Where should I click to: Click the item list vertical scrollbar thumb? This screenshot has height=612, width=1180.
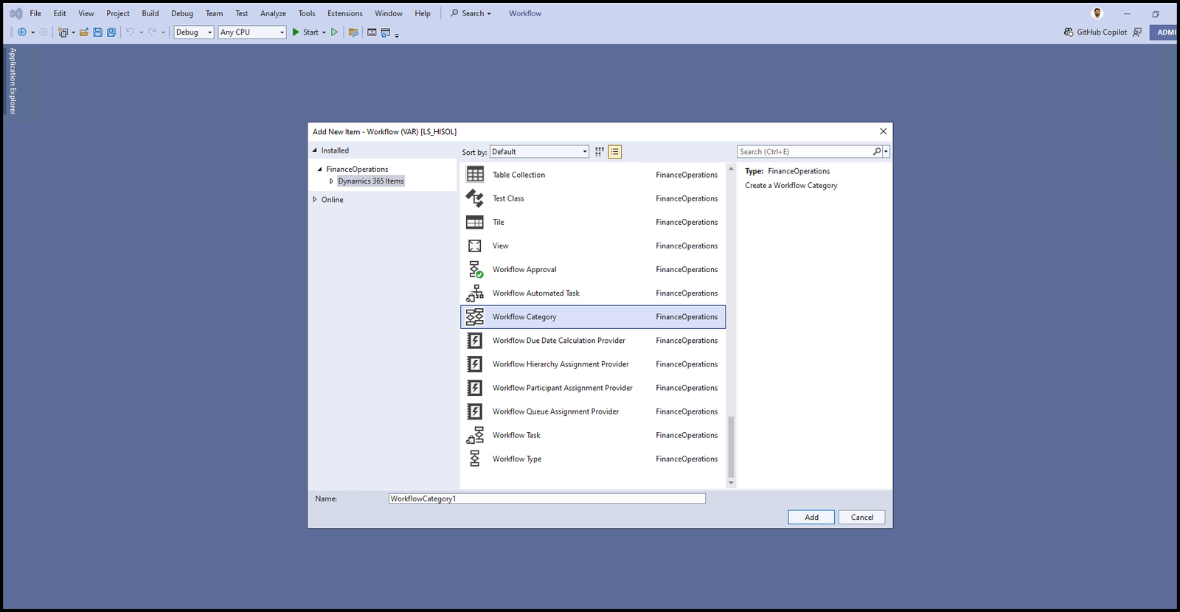731,447
